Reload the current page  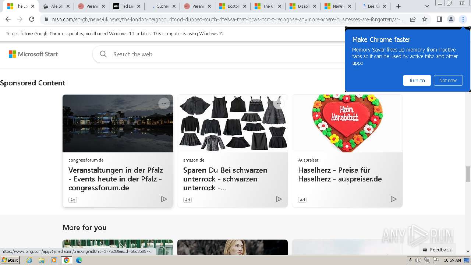coord(32,19)
